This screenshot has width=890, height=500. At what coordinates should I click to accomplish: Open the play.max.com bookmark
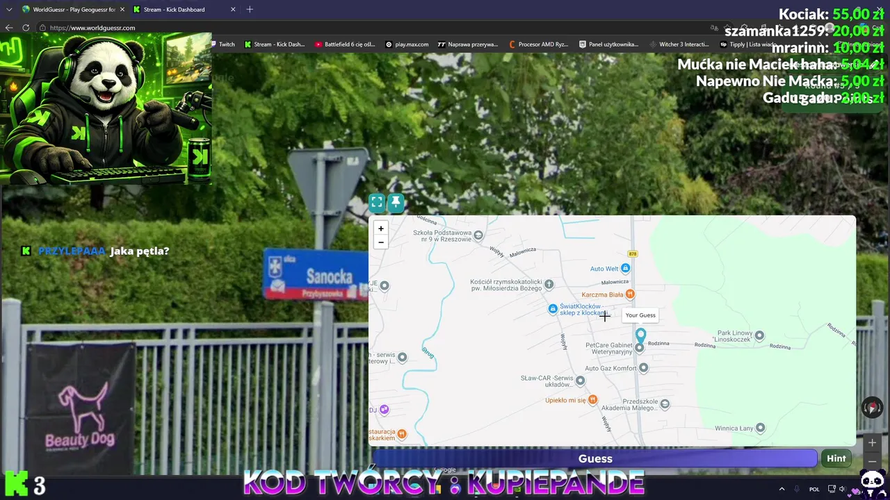(407, 44)
